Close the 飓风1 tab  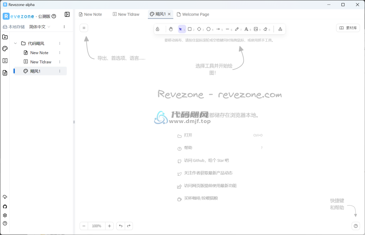[x=169, y=14]
